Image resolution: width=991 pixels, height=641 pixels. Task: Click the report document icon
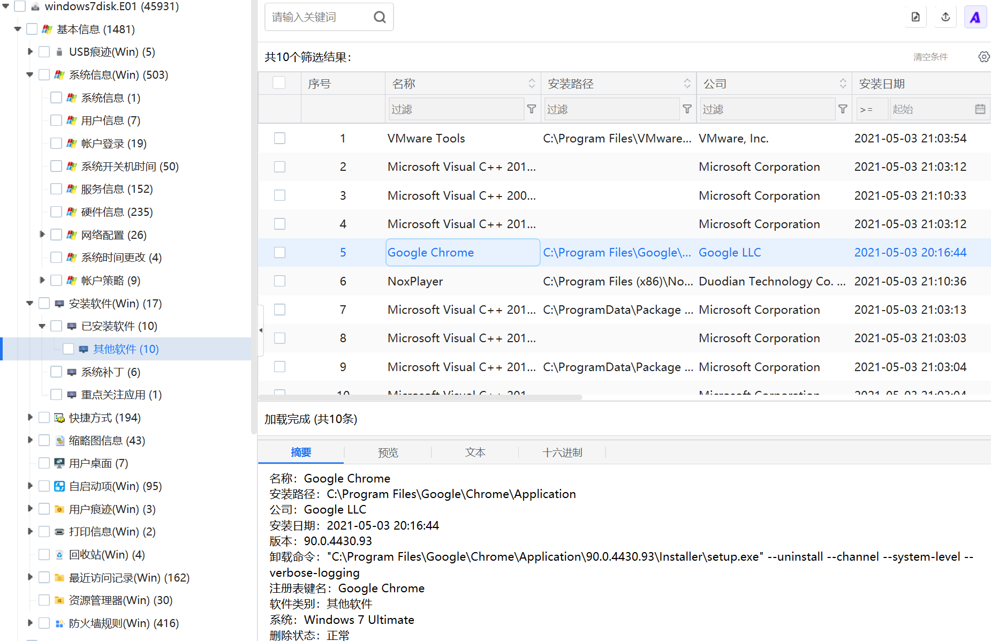(916, 17)
